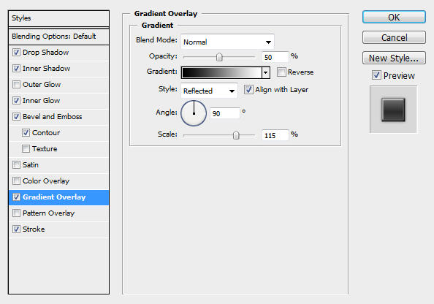Select the Satin label row
Viewport: 434px width, 304px height.
pyautogui.click(x=58, y=164)
